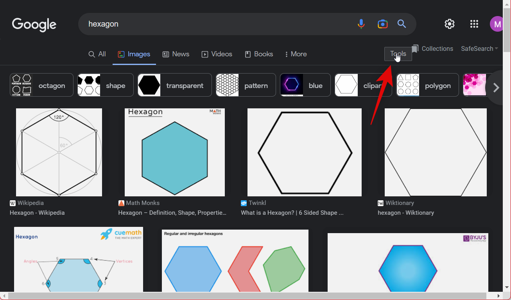Open Google apps grid
Screen dimensions: 511x300
click(474, 24)
